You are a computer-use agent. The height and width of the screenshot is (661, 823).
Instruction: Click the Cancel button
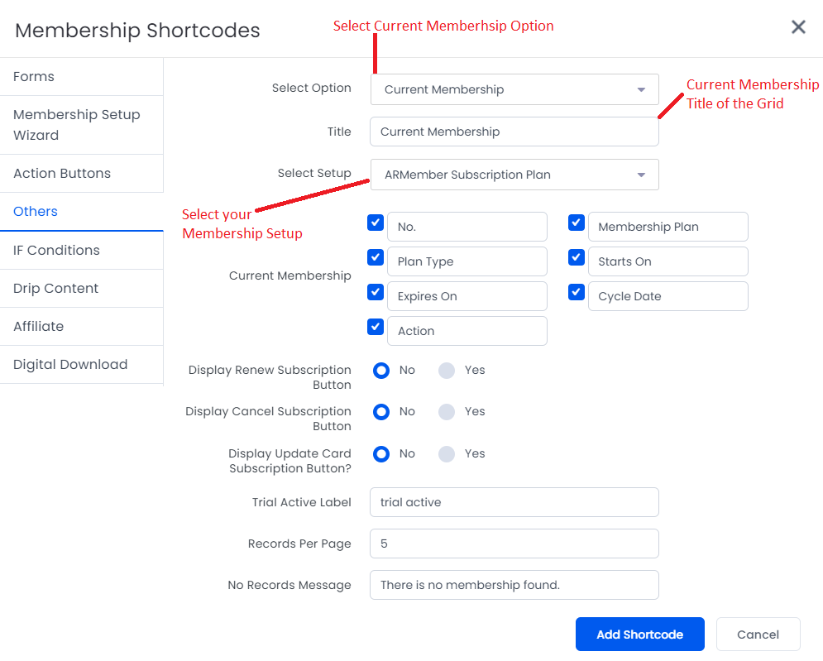coord(758,635)
